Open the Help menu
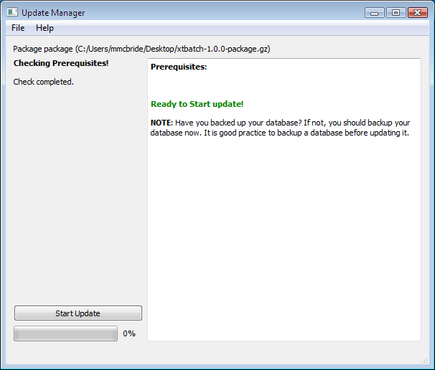The width and height of the screenshot is (435, 370). click(x=45, y=28)
